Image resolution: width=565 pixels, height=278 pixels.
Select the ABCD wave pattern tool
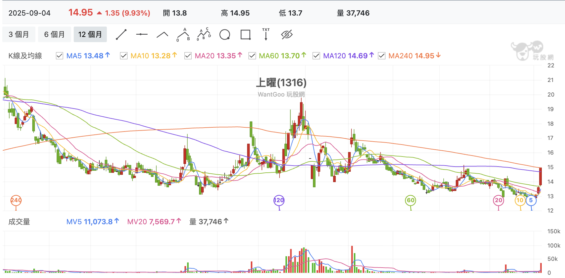click(x=204, y=34)
